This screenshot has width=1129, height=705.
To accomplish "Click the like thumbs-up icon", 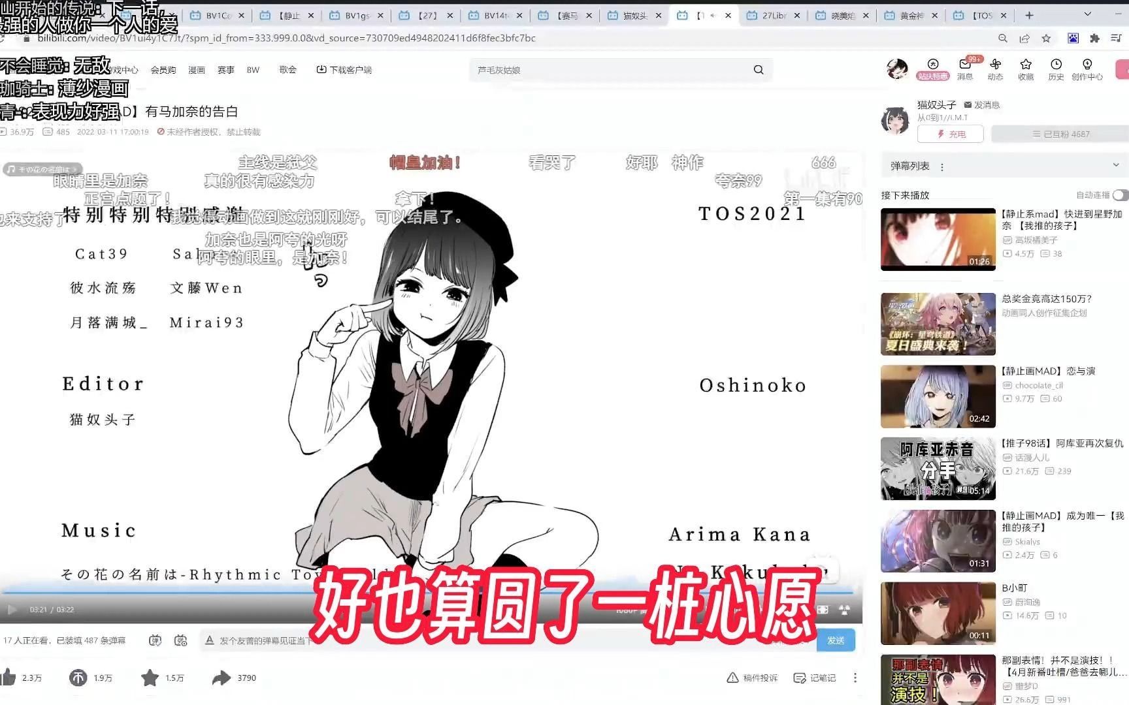I will coord(8,678).
